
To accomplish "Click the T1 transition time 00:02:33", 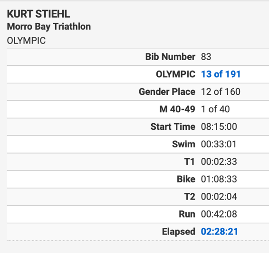I will click(219, 162).
